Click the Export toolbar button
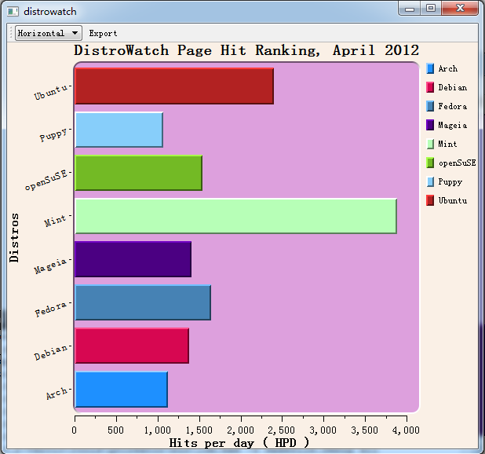Image resolution: width=485 pixels, height=454 pixels. [103, 33]
